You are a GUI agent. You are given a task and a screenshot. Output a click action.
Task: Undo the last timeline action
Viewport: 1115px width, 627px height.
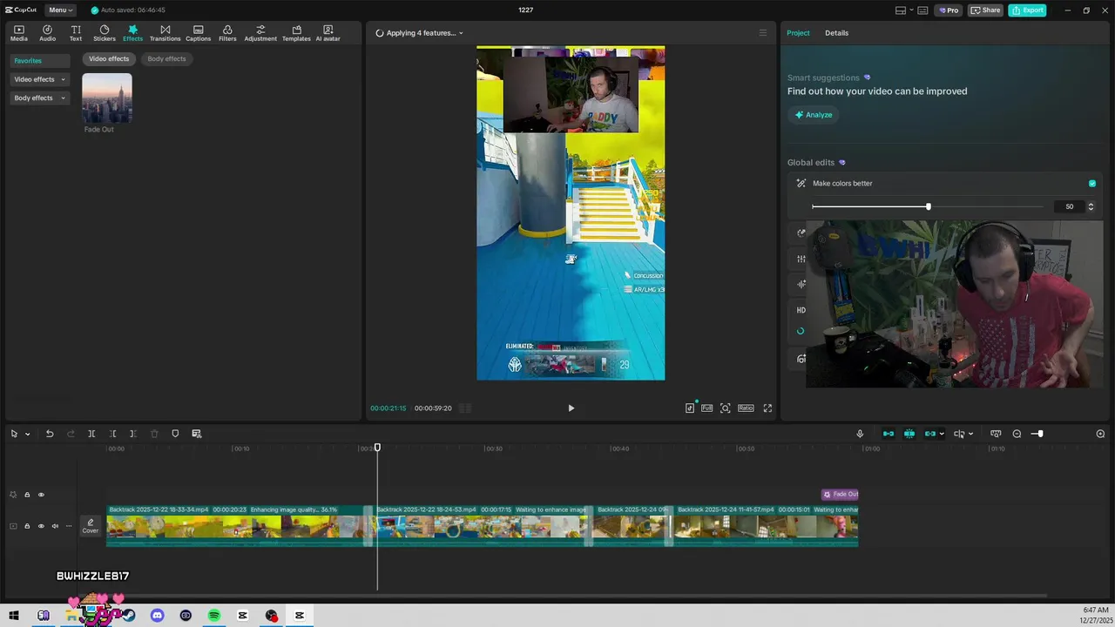click(50, 434)
